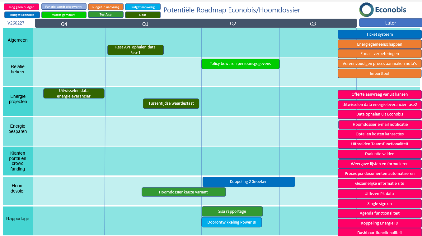Open 'Sisa rapportage' item
Screen dimensions: 422x236
pos(232,211)
